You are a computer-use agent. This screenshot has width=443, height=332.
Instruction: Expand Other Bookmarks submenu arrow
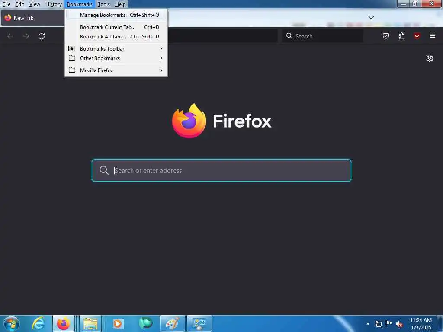coord(161,58)
